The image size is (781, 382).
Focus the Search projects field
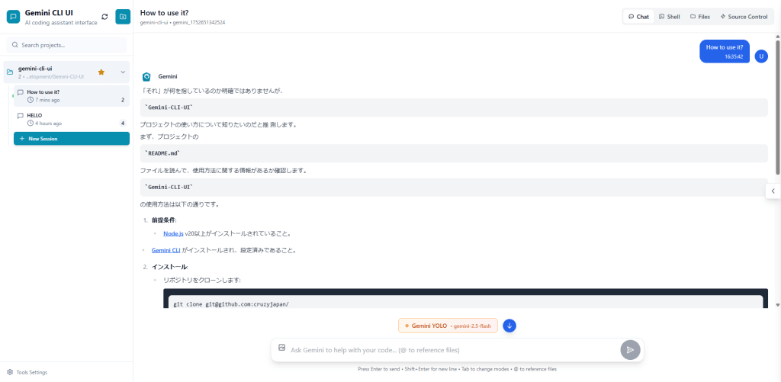coord(66,45)
